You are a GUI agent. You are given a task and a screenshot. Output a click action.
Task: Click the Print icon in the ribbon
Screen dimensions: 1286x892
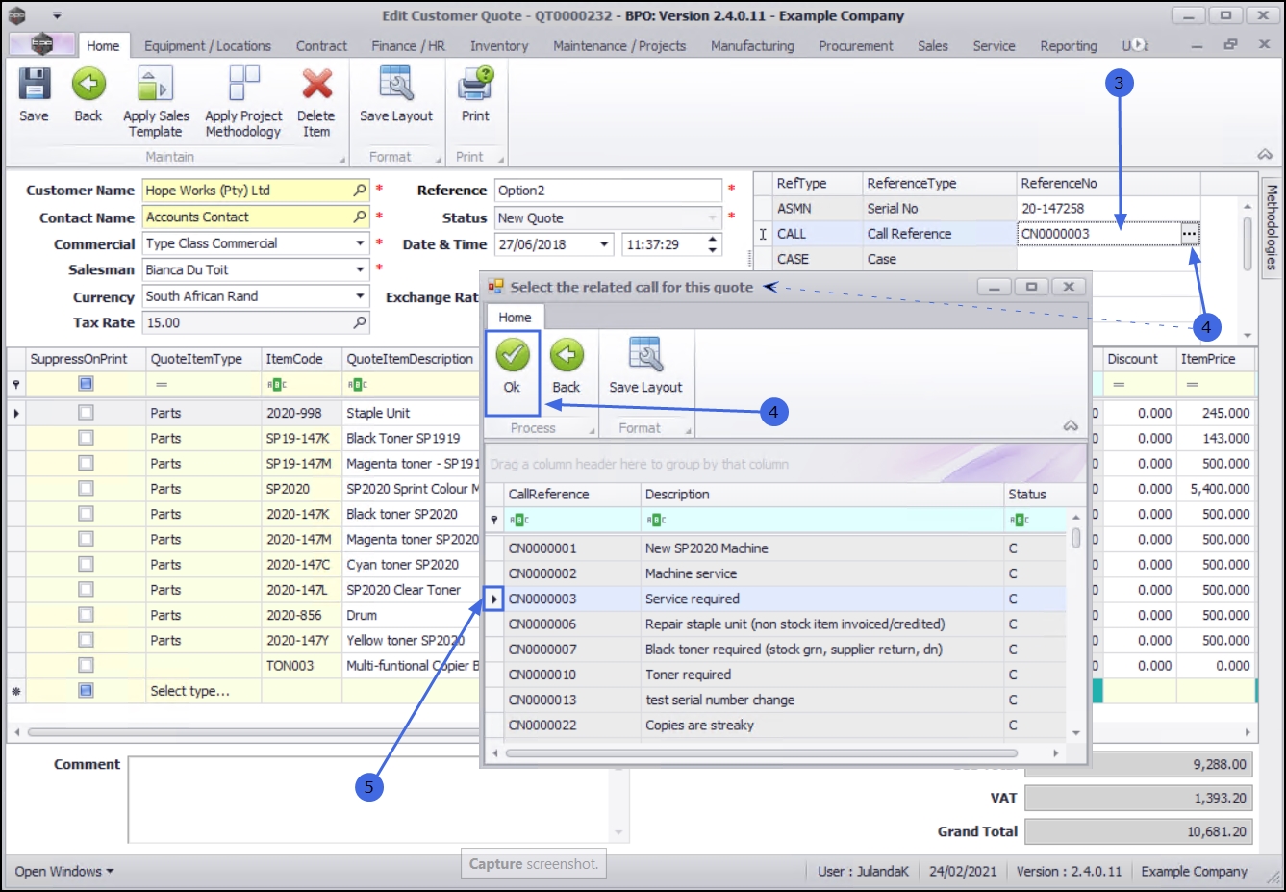(x=475, y=85)
